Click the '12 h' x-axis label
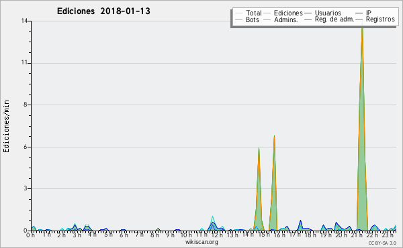403x248 pixels. point(217,235)
